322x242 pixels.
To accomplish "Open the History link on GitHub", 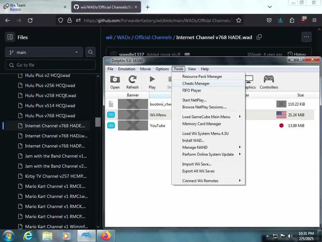I will coord(297,54).
